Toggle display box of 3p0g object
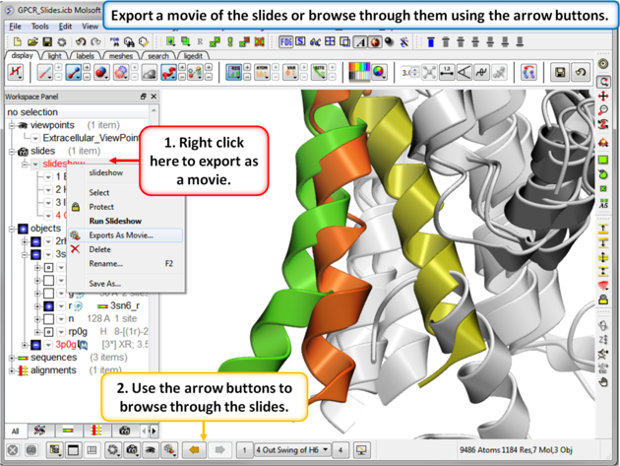620x466 pixels. pos(36,346)
